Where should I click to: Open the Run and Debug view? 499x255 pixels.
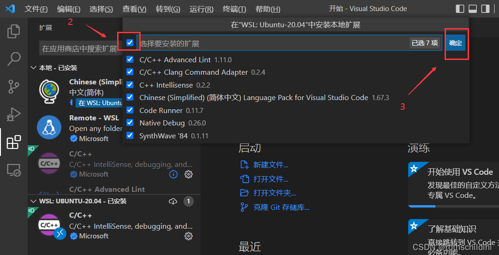(x=14, y=114)
